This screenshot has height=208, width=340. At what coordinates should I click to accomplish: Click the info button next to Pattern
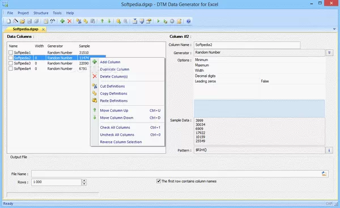329,150
